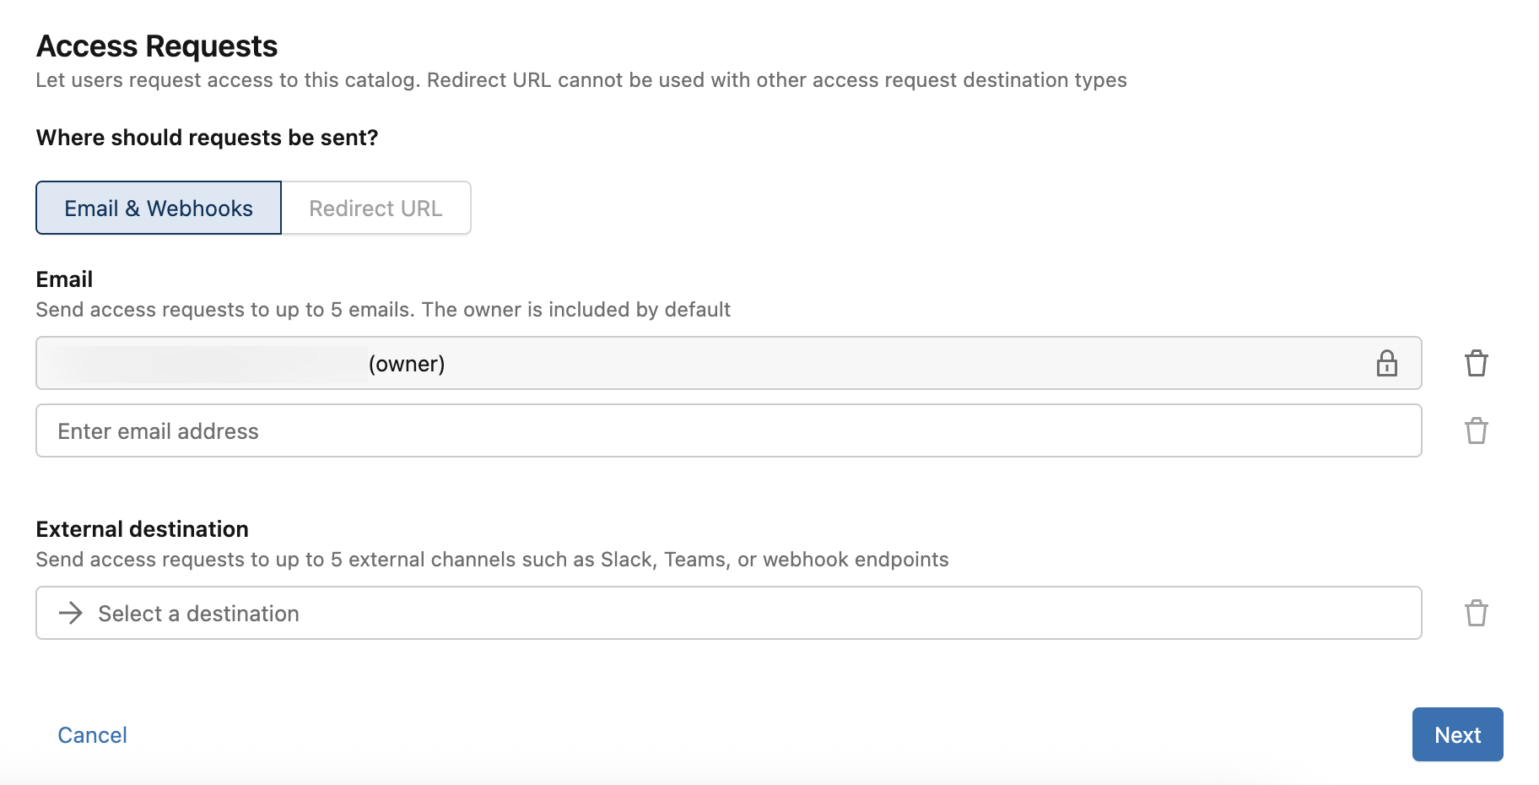The width and height of the screenshot is (1539, 785).
Task: Click the locked owner email field
Action: [506, 363]
